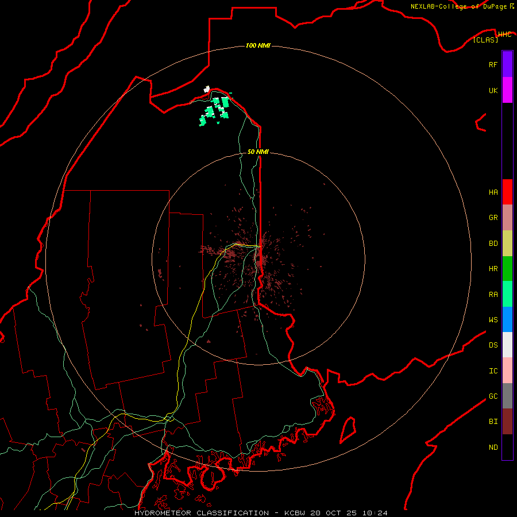Click the HR legend label
The width and height of the screenshot is (517, 517).
pos(493,269)
